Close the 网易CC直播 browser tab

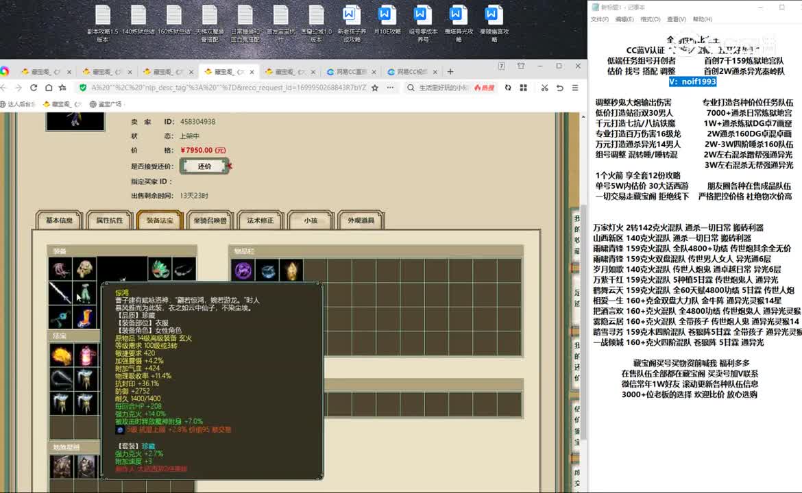[374, 72]
